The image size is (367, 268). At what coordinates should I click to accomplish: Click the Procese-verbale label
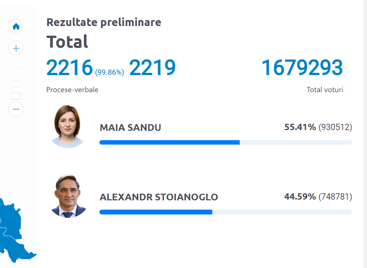72,90
